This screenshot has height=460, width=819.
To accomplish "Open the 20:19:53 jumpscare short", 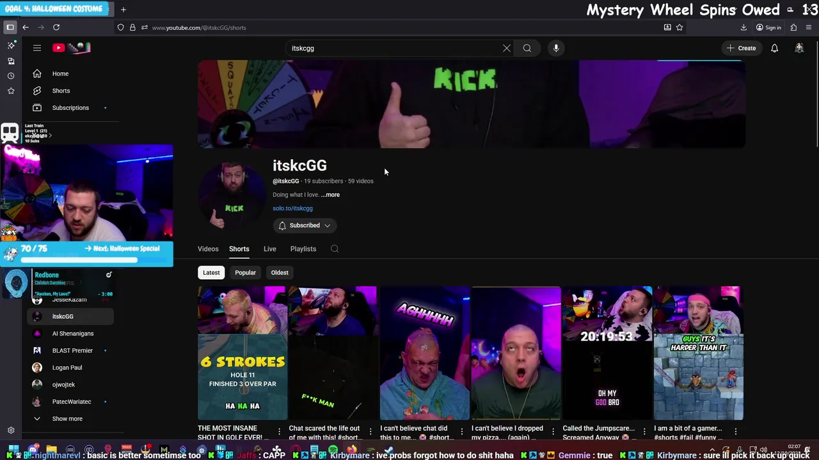I will (x=607, y=353).
